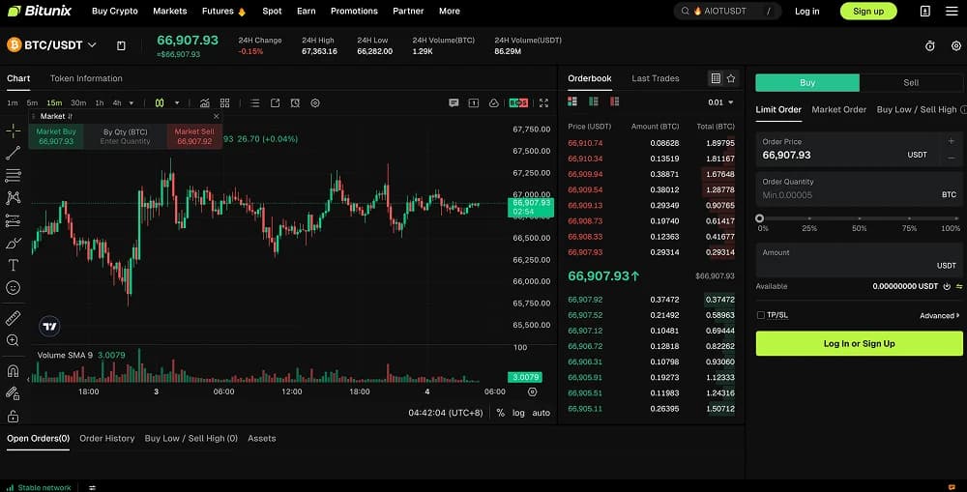Click the order quantity slider handle at 0%
Screen dimensions: 967x492
(759, 218)
